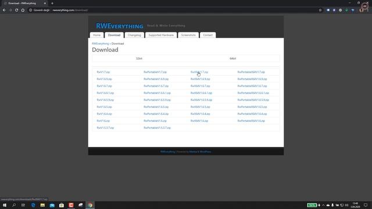Download RwPortableV1.6.6.1.zip
Viewport: 372px width, 209px height.
(x=157, y=93)
